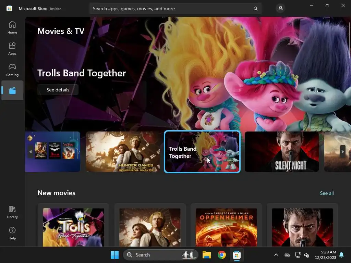The height and width of the screenshot is (263, 351).
Task: Click the cloud sync tray icon
Action: [x=287, y=255]
